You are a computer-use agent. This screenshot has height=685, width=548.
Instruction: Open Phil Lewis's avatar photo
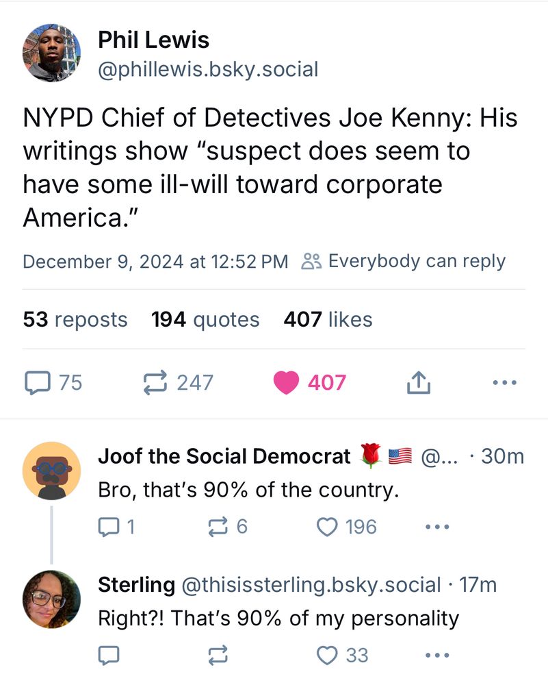click(x=51, y=53)
